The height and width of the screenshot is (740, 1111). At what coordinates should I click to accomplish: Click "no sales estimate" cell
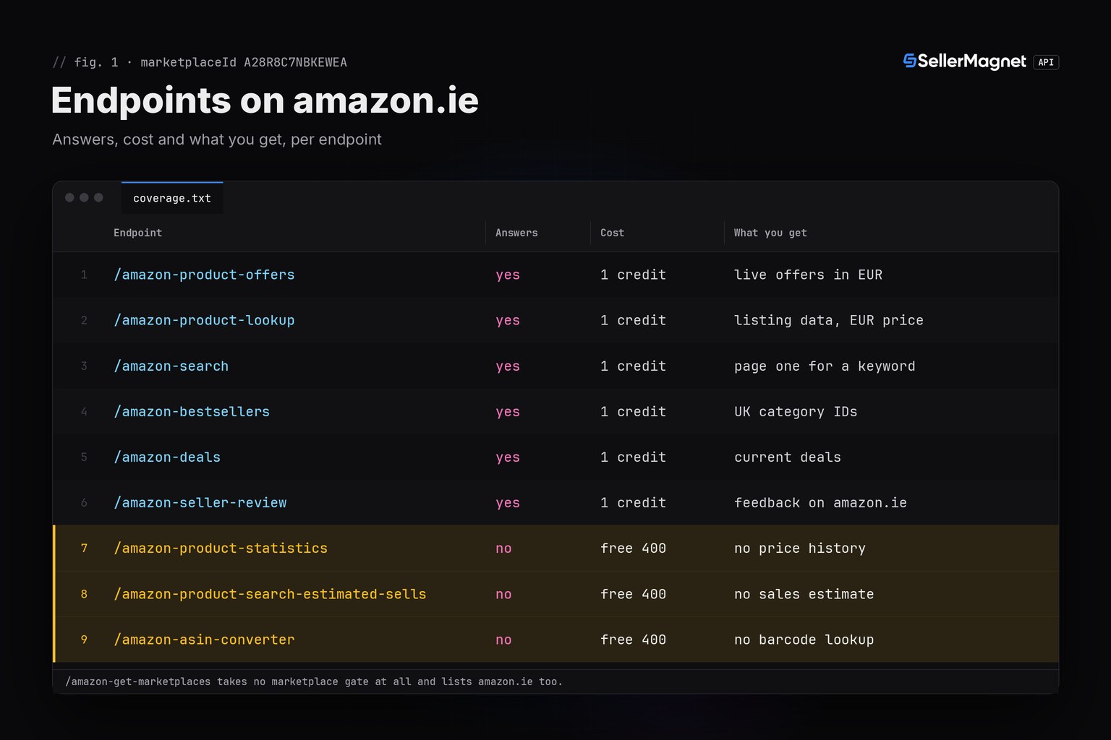(804, 594)
